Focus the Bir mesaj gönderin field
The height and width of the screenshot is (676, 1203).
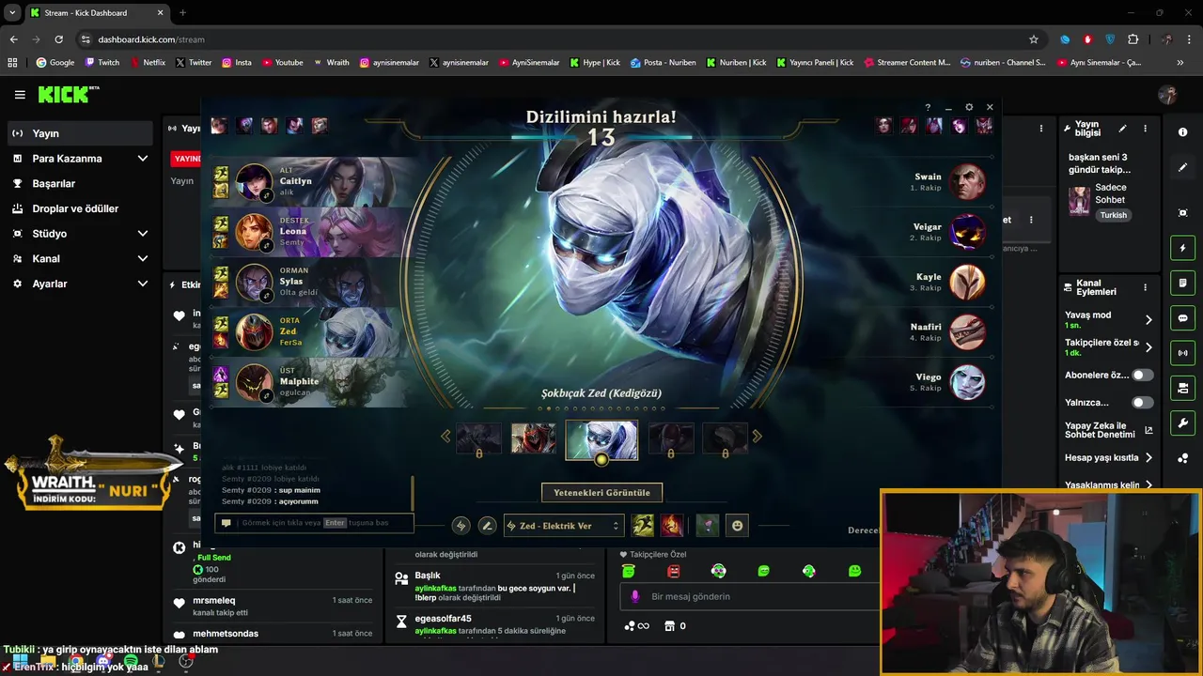(747, 596)
